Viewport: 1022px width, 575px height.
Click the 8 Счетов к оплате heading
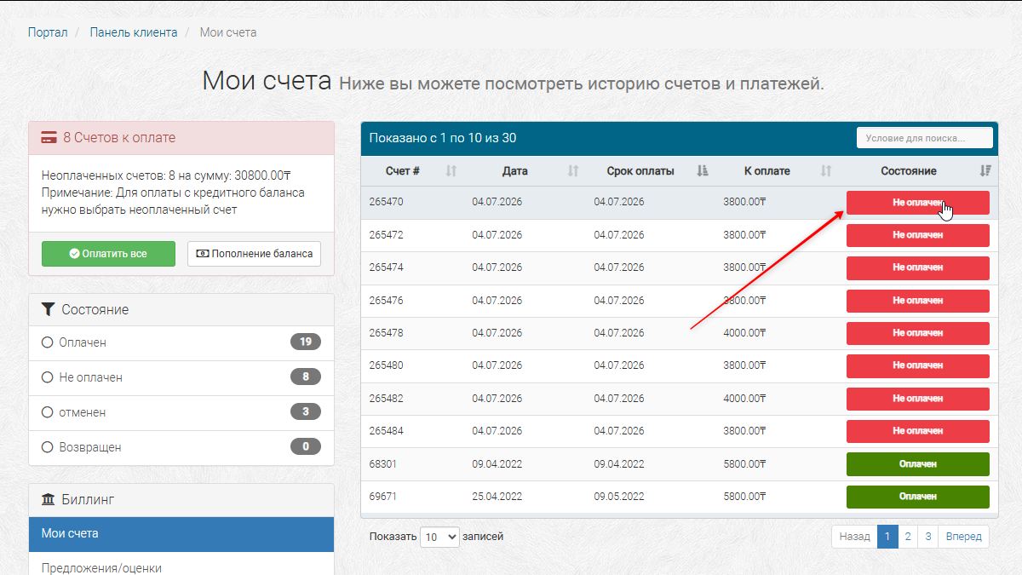click(x=119, y=138)
